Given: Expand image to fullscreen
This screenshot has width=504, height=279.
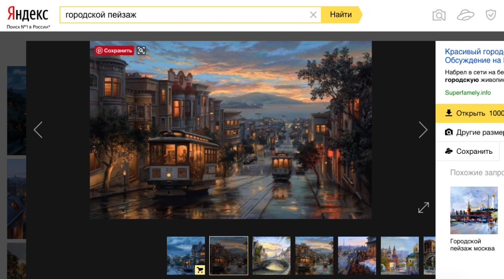Looking at the screenshot, I should 423,208.
